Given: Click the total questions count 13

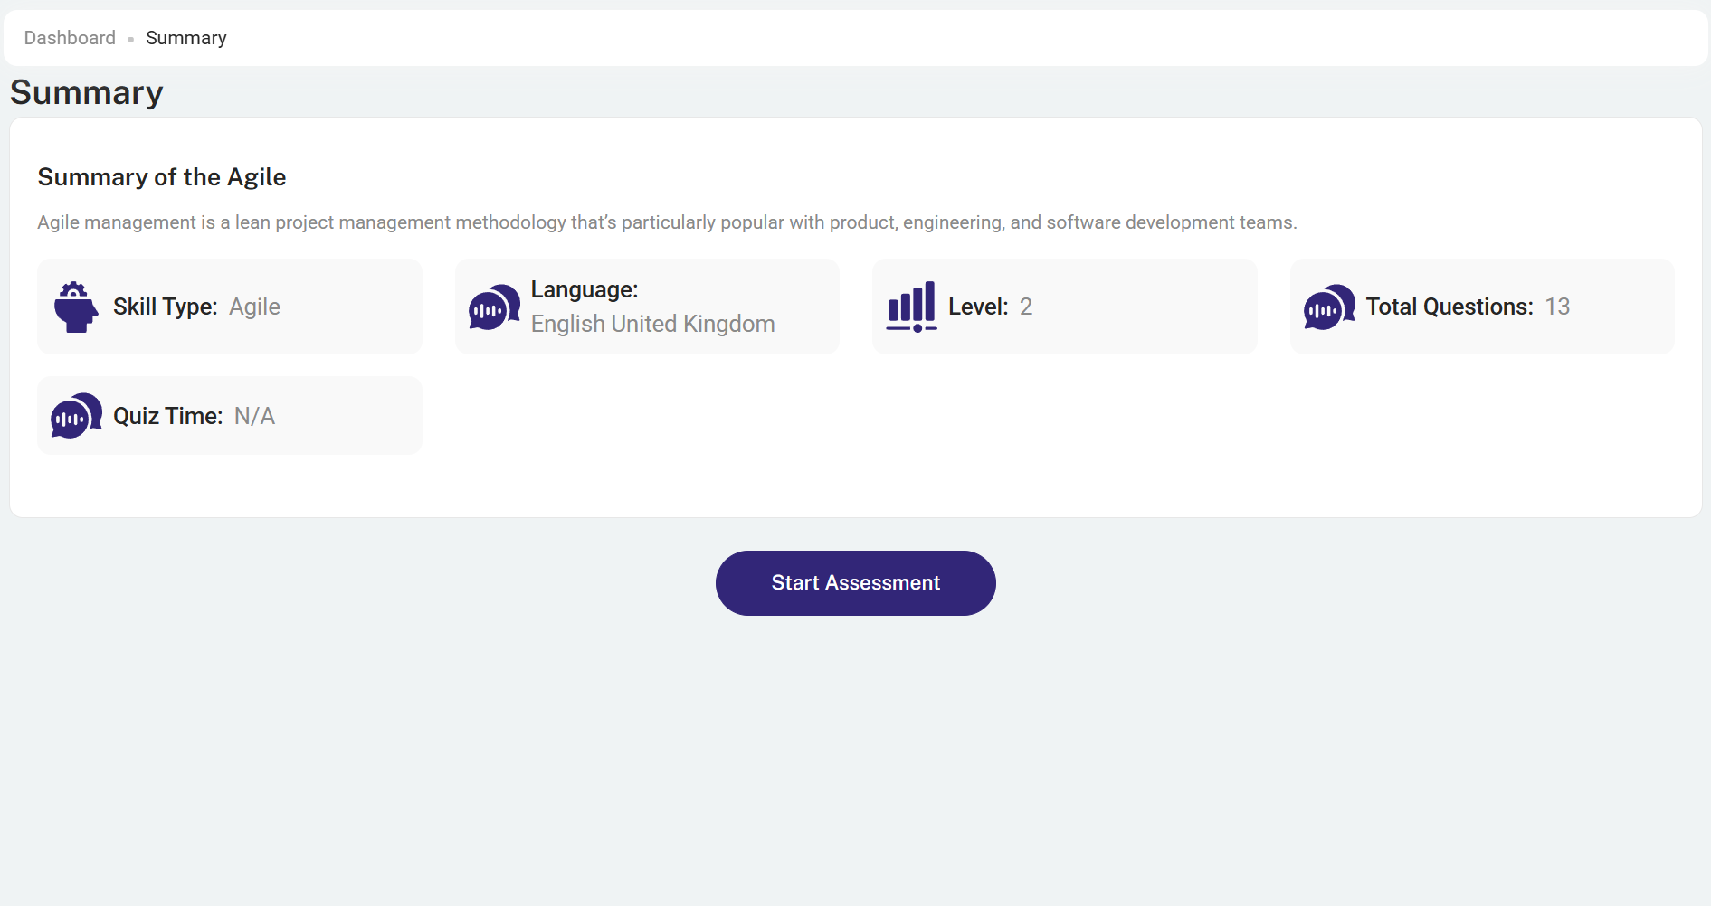Looking at the screenshot, I should tap(1557, 307).
